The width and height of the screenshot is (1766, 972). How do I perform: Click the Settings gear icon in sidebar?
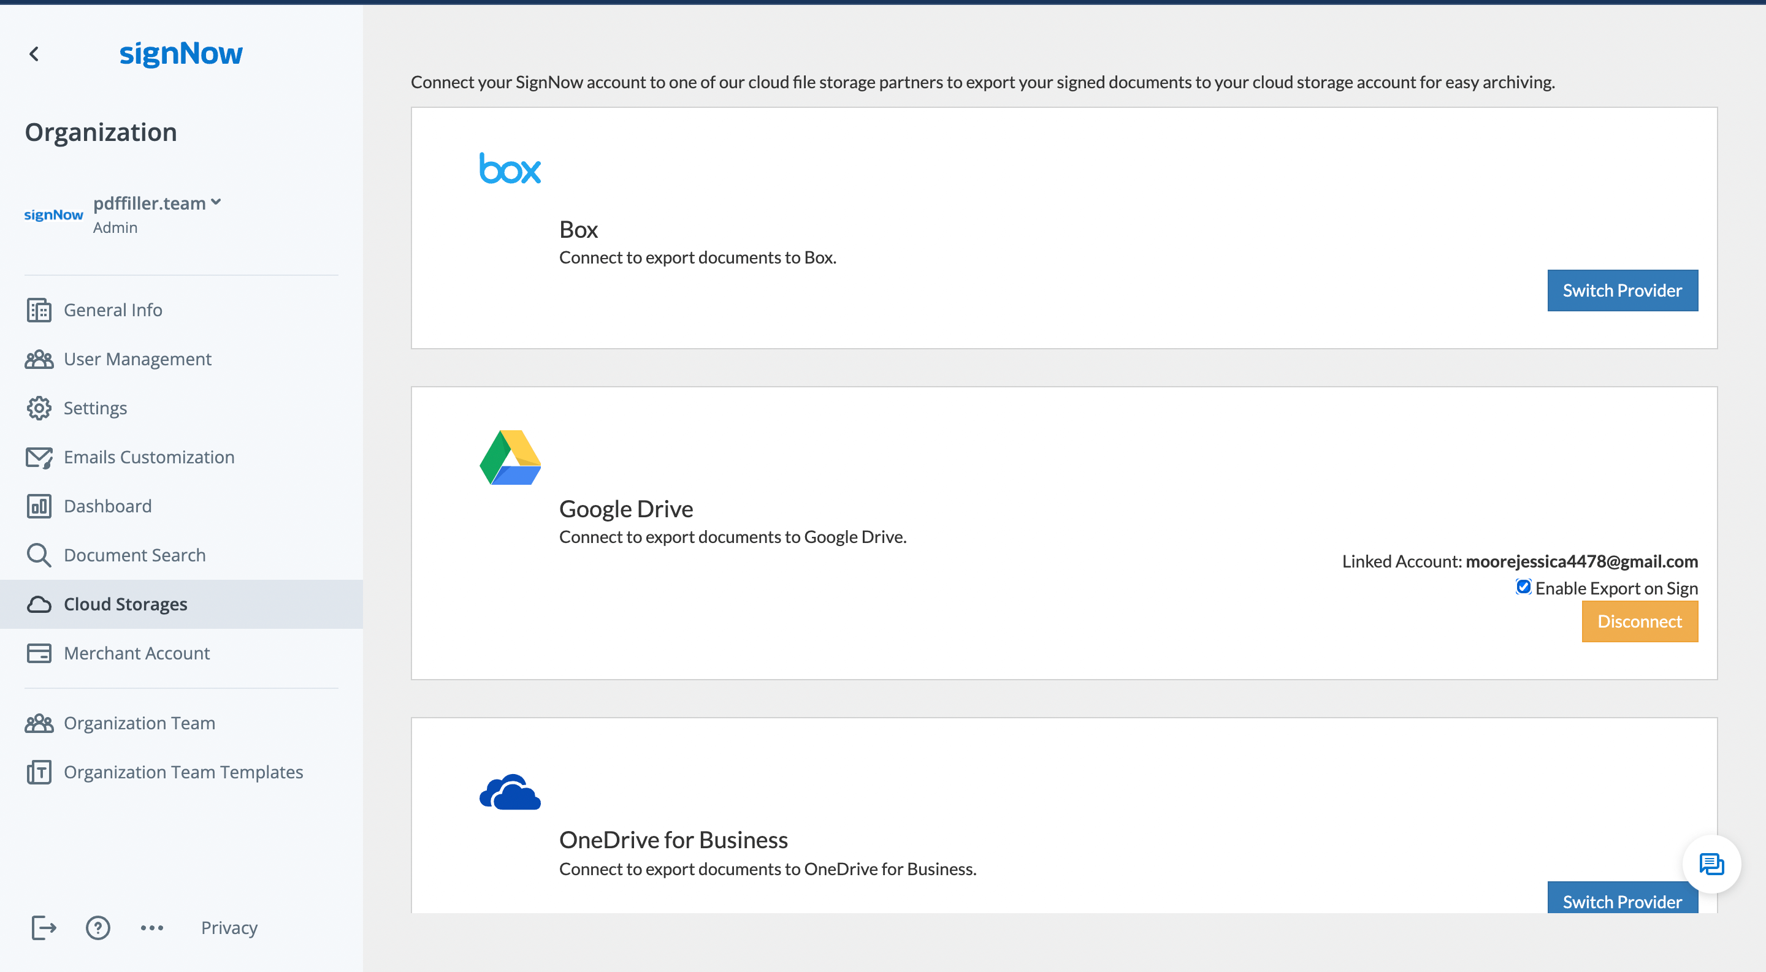(x=39, y=408)
